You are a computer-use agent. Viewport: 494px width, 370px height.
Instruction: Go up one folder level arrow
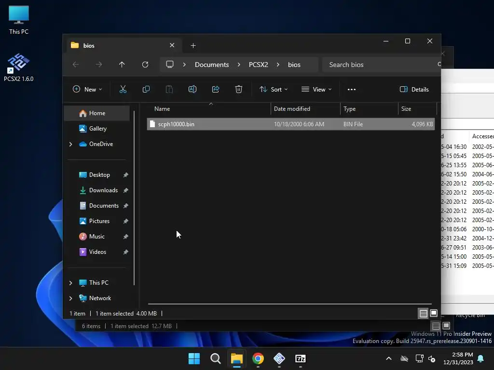coord(122,65)
